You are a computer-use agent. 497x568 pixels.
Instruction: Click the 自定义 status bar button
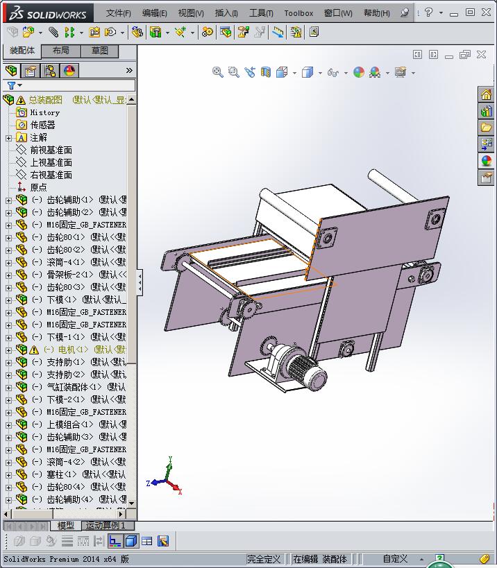[x=395, y=559]
